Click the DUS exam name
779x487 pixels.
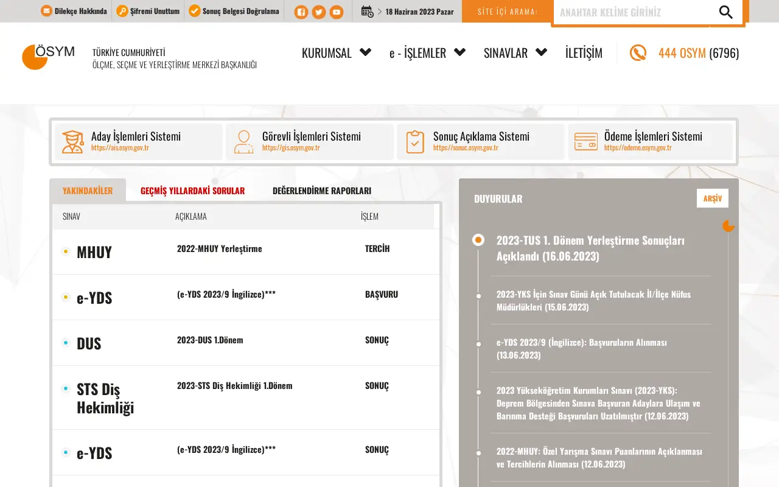click(x=89, y=343)
